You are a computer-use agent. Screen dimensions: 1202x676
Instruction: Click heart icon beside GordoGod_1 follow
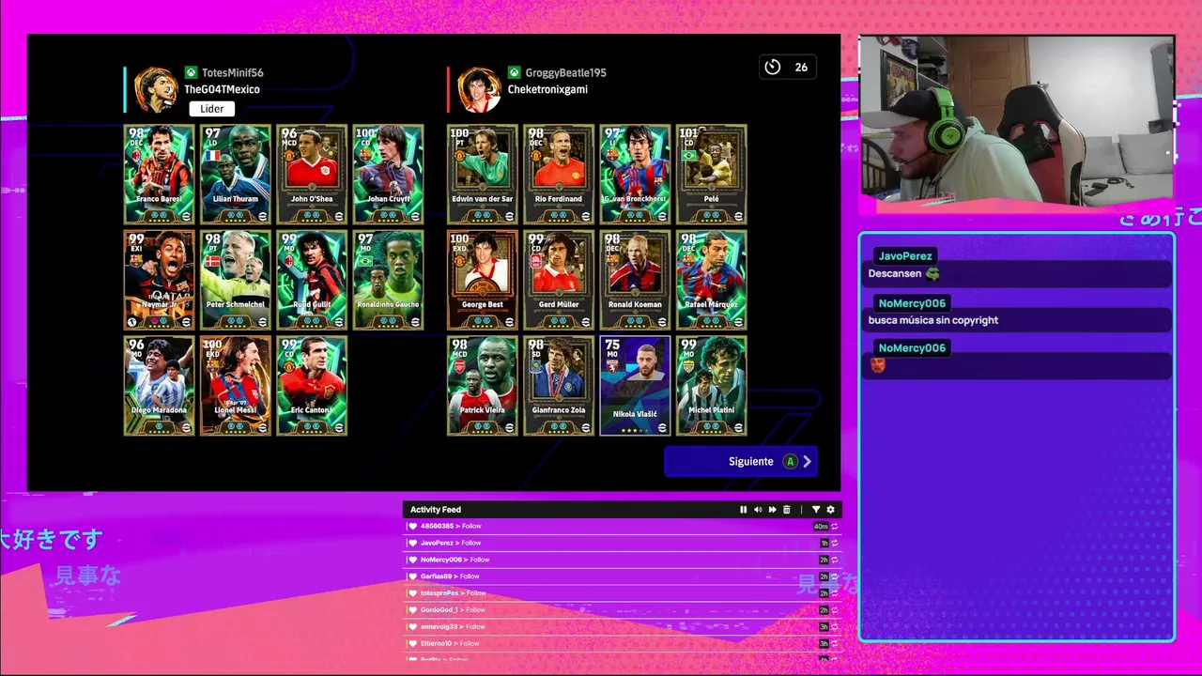(x=412, y=610)
